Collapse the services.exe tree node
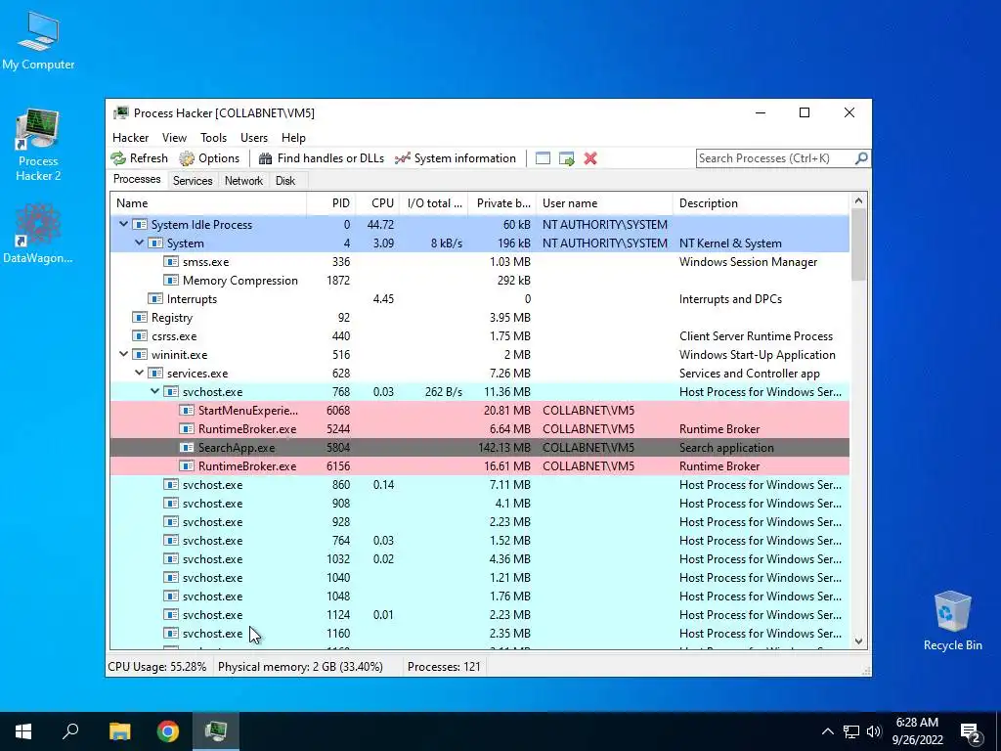 click(x=139, y=373)
